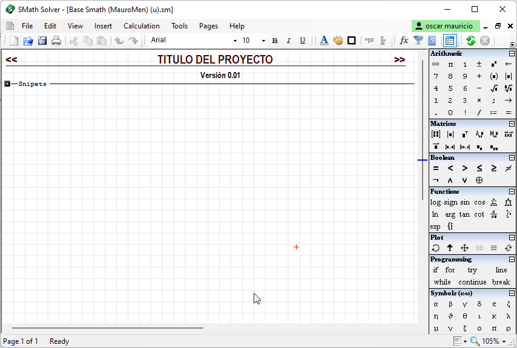Toggle underline text formatting
The height and width of the screenshot is (348, 517).
[302, 41]
